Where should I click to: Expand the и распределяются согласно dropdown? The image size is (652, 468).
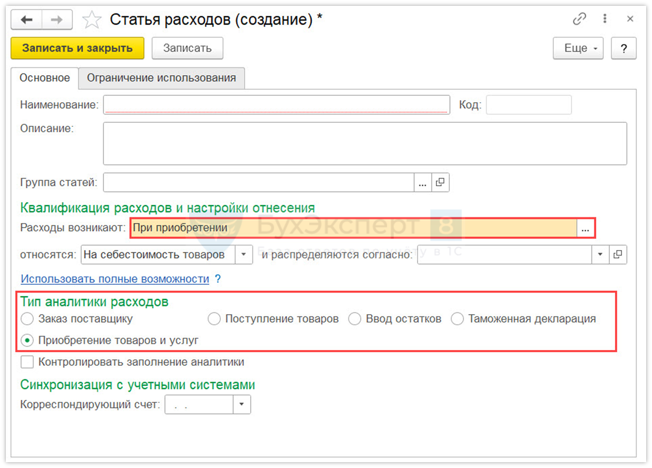tap(600, 254)
